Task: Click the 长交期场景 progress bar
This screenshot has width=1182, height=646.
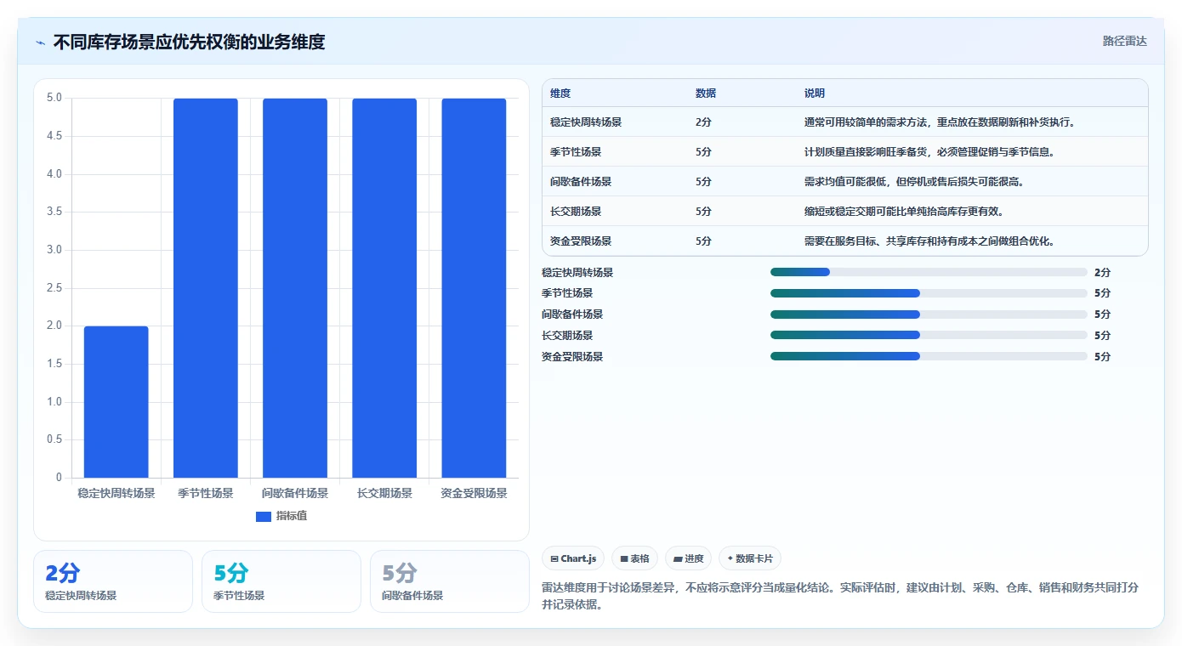Action: (x=929, y=336)
